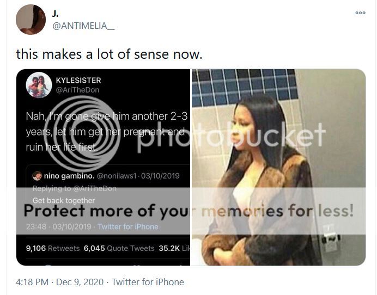The image size is (377, 295).
Task: Click the photobucket spiral logo watermark
Action: (82, 133)
